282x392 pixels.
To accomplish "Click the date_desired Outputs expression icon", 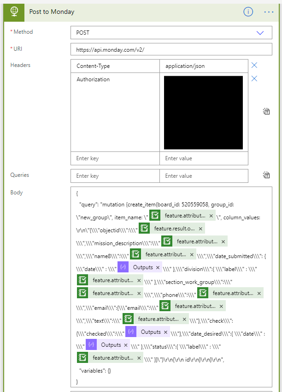I will [91, 344].
